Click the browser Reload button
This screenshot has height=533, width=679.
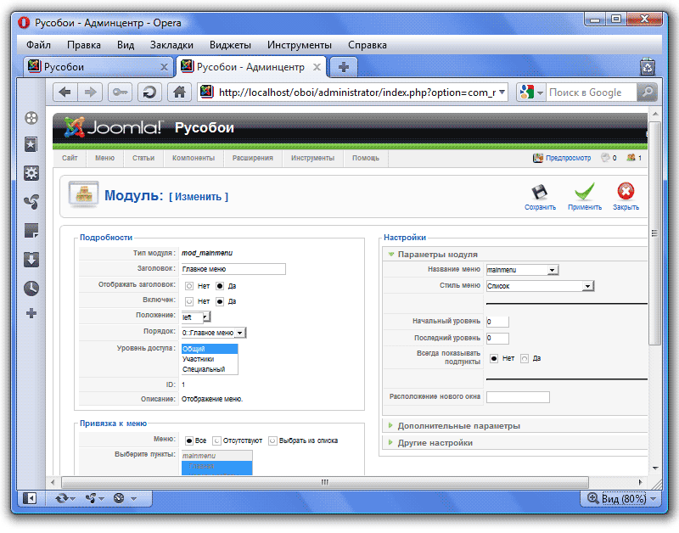coord(149,93)
